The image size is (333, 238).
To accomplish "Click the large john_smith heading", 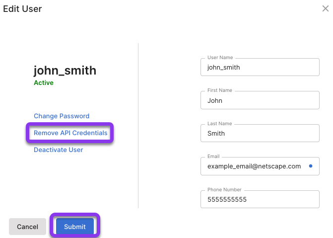I will [x=65, y=71].
